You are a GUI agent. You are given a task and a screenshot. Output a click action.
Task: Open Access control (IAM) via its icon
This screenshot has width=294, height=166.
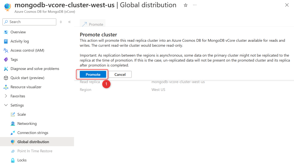(6, 50)
